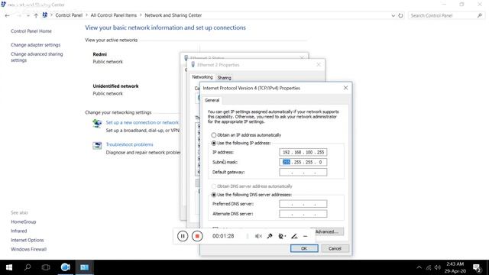
Task: Stop the screen recording with red square
Action: click(x=197, y=236)
